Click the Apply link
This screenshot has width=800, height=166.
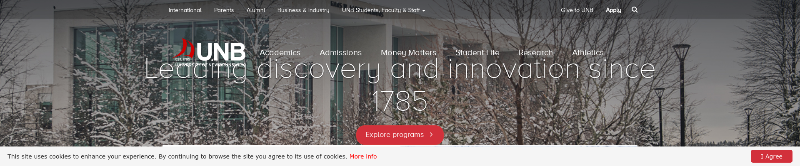coord(613,10)
